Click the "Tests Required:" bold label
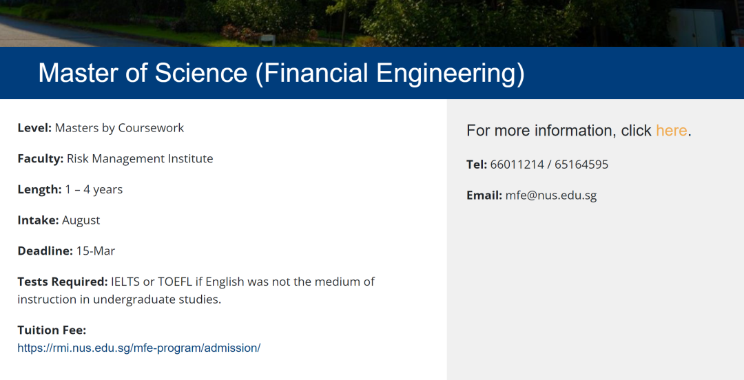 [63, 282]
